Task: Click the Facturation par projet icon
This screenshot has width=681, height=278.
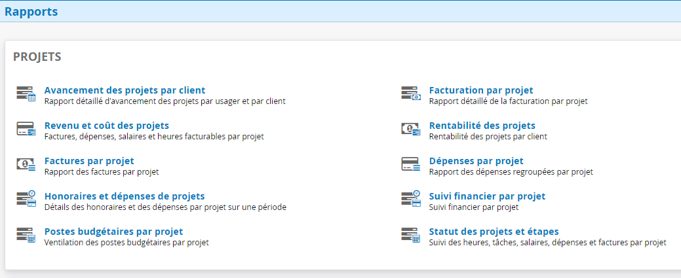Action: [410, 94]
